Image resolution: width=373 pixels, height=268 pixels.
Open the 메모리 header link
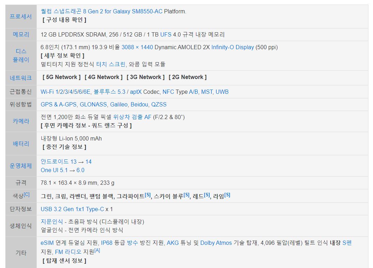tap(21, 34)
